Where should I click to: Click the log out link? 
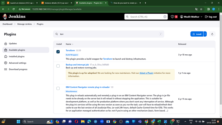pos(211,17)
